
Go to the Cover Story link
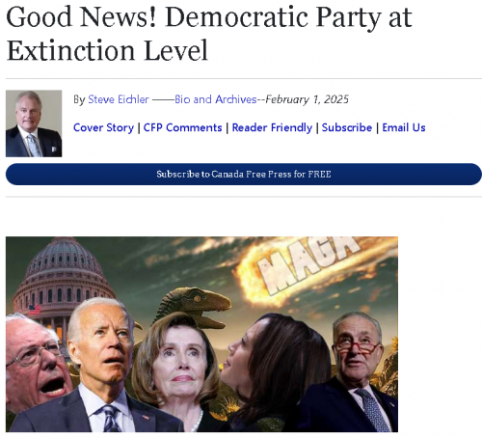tap(103, 127)
